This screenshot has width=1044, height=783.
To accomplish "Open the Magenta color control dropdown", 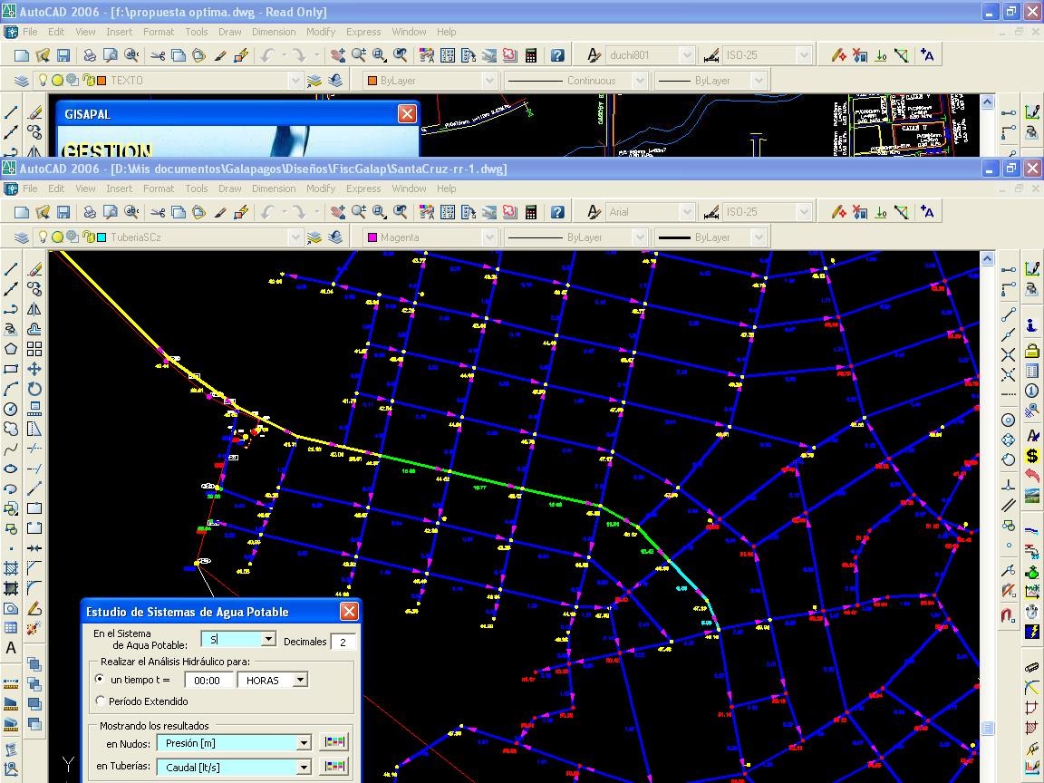I will [488, 237].
